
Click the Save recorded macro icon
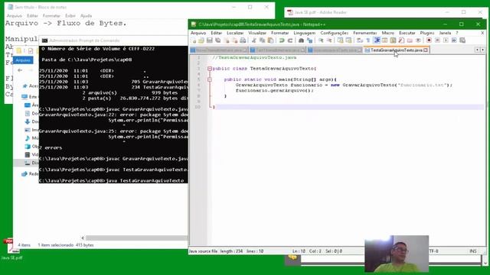pos(462,40)
